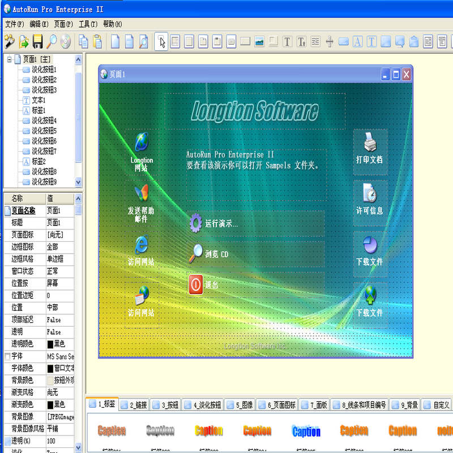This screenshot has height=453, width=453.
Task: Click the property grid scroll up arrow
Action: [x=78, y=199]
